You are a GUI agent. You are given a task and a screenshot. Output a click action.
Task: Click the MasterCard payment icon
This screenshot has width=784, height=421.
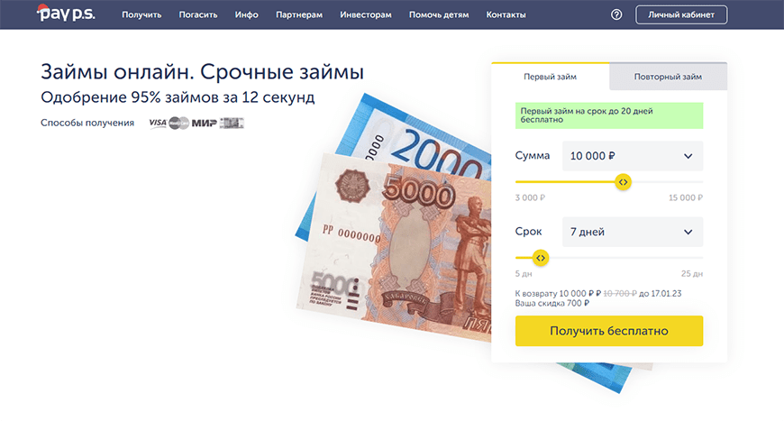[x=178, y=123]
